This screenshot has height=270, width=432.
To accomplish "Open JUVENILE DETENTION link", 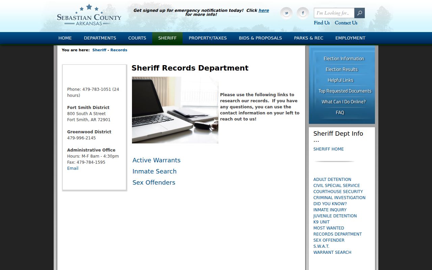I will pyautogui.click(x=335, y=216).
